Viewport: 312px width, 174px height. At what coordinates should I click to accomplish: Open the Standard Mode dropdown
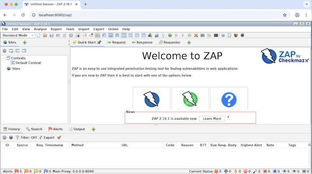click(x=18, y=35)
